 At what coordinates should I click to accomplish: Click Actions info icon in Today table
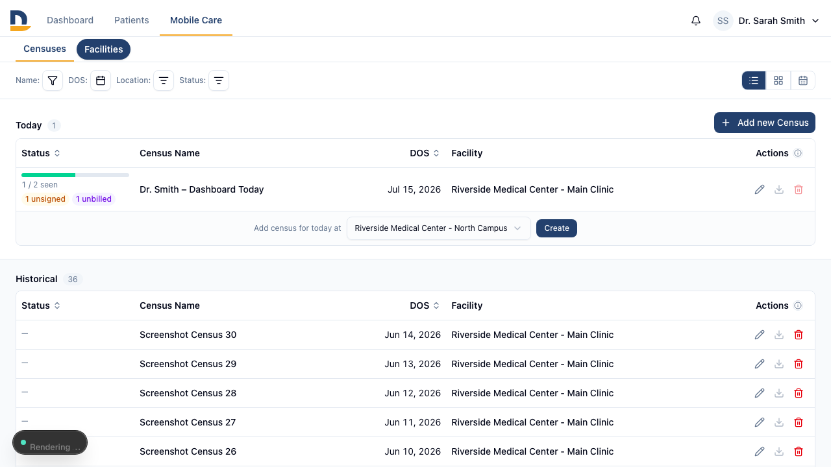tap(798, 153)
